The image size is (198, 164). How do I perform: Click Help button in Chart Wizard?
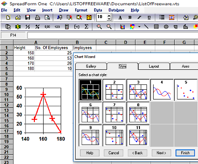click(90, 153)
